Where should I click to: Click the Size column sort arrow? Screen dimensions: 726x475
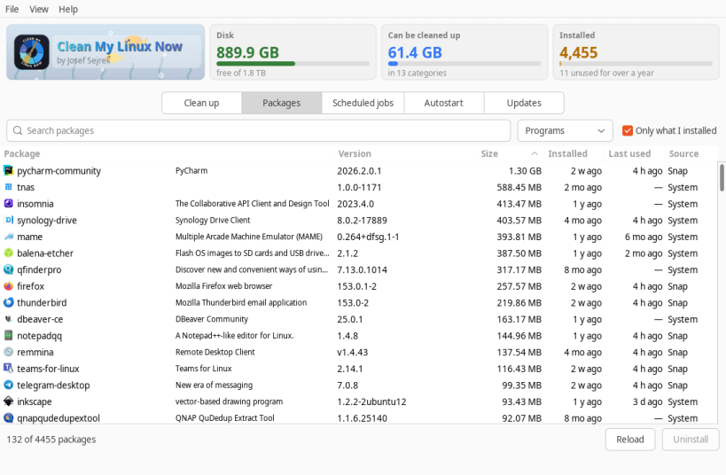(535, 153)
